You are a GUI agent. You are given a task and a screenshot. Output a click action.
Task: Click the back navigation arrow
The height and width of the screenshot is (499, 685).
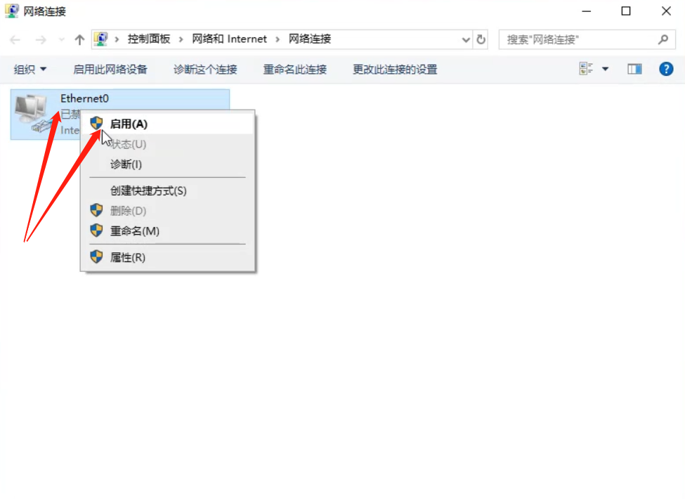[15, 39]
